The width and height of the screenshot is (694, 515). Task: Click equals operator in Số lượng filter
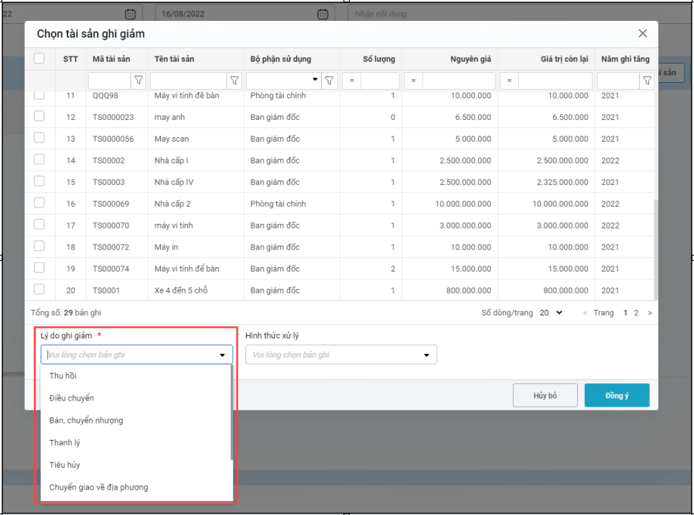351,81
